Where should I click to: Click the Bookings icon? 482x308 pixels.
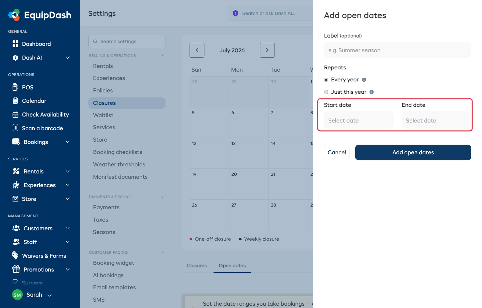pyautogui.click(x=16, y=142)
